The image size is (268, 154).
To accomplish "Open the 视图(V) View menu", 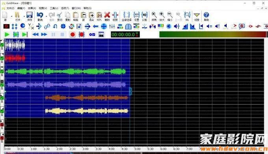I will 43,8.
